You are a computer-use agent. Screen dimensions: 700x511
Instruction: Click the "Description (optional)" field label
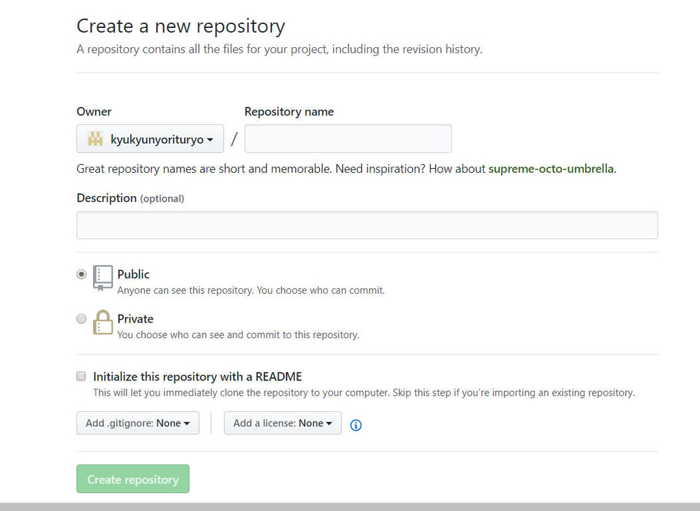pyautogui.click(x=130, y=198)
